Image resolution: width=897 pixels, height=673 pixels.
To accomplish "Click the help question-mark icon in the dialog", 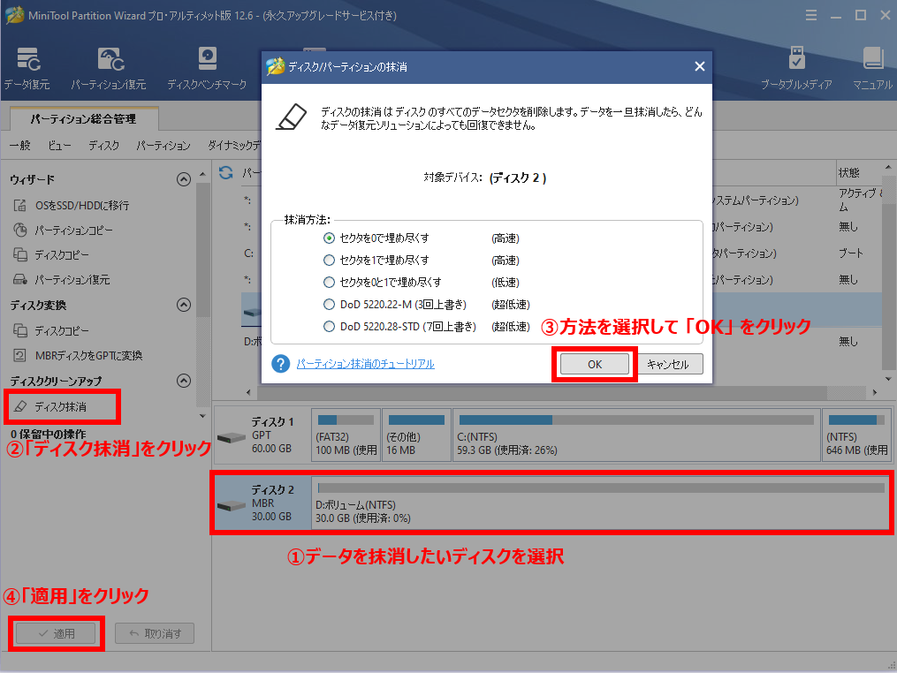I will 280,364.
